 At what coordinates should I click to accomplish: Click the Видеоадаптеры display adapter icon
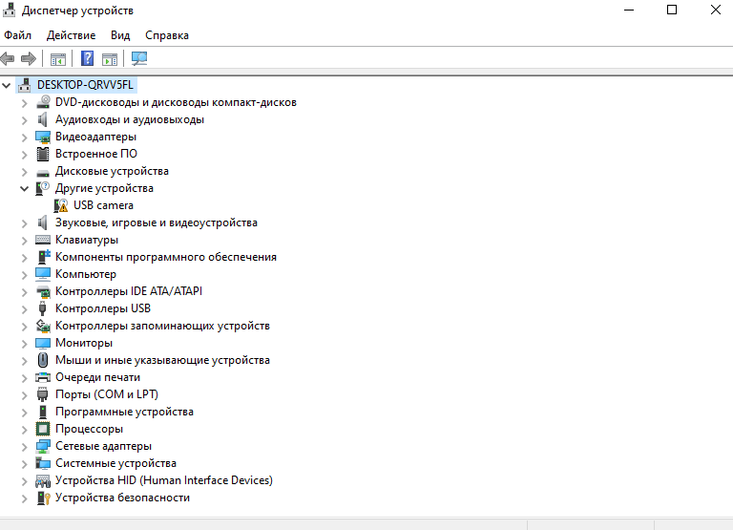coord(43,137)
